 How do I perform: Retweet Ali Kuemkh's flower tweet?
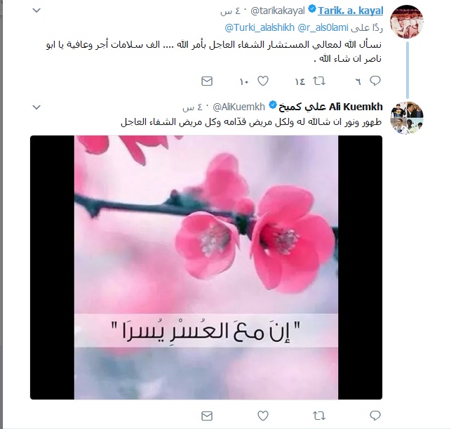click(319, 416)
